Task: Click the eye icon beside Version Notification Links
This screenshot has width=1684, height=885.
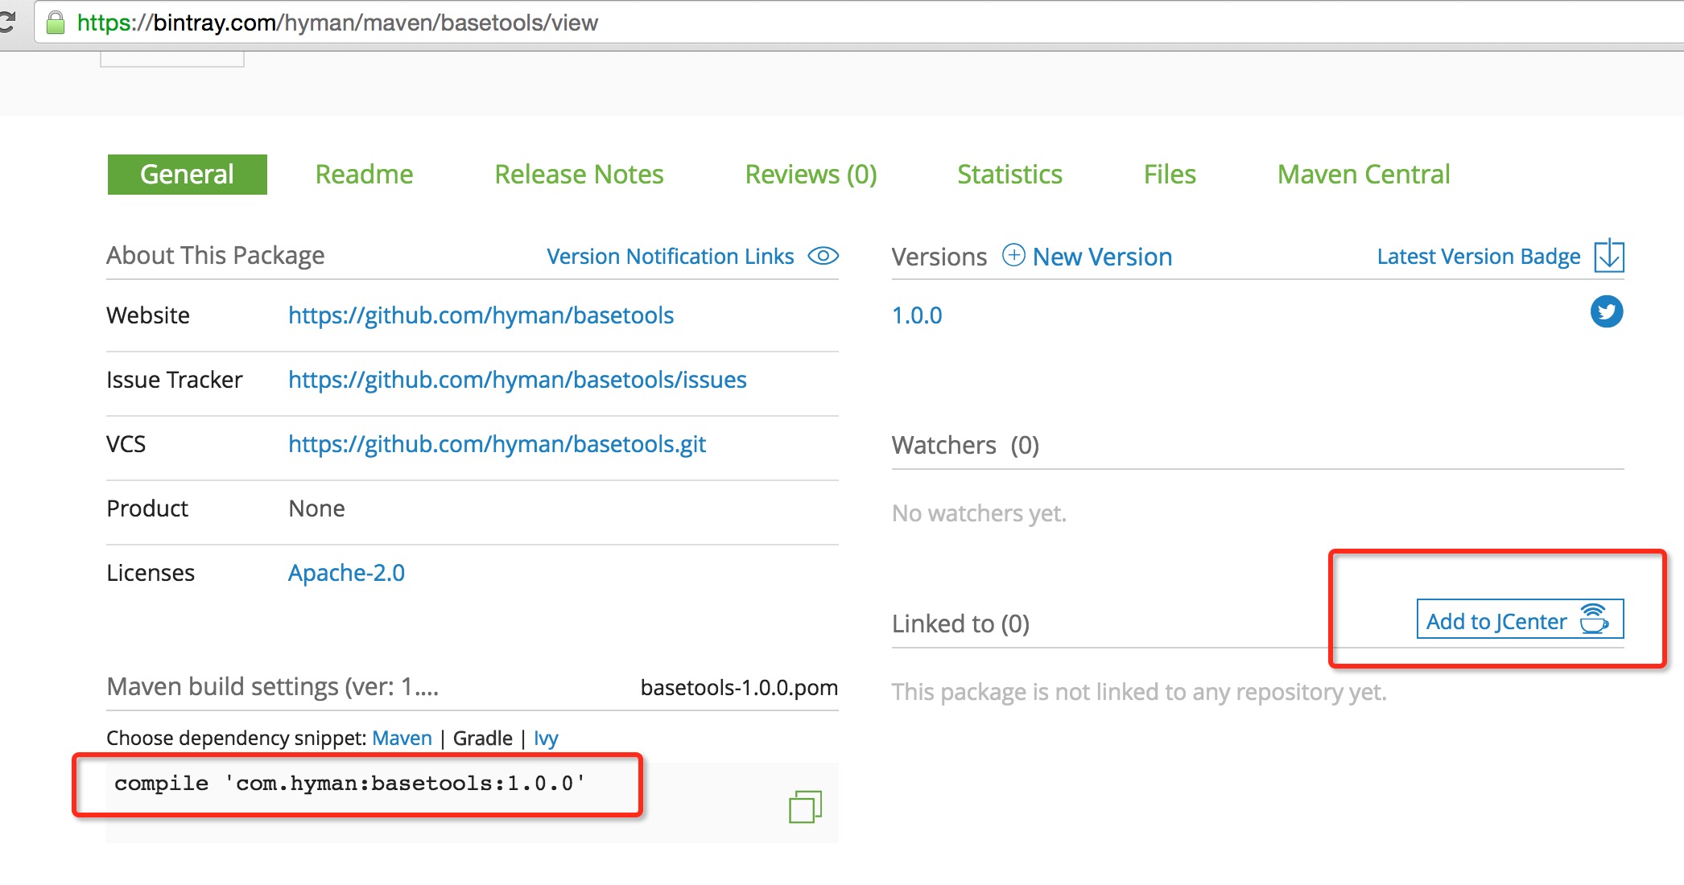Action: 823,256
